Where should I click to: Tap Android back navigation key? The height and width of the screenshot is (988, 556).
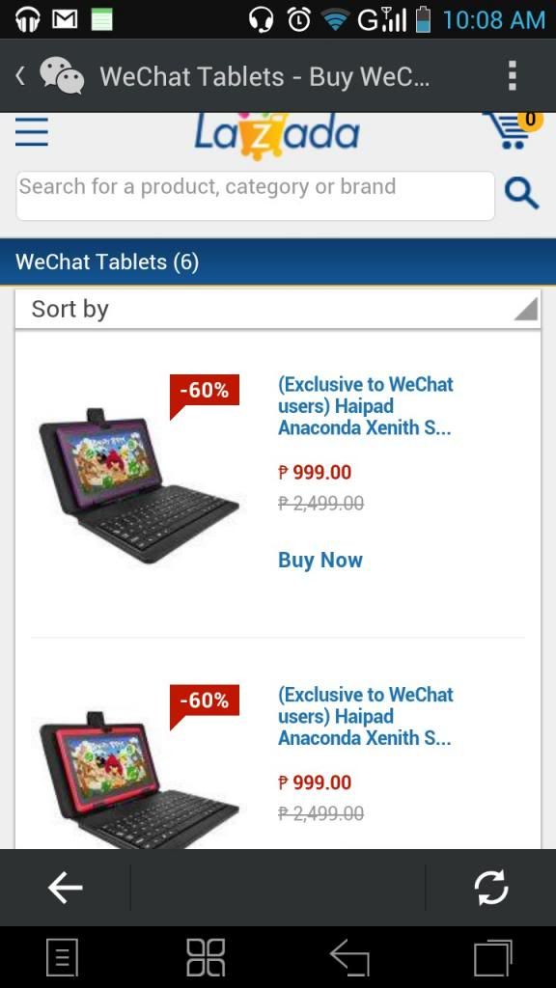coord(349,958)
